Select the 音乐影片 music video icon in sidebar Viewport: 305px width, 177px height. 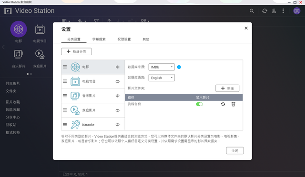pyautogui.click(x=19, y=54)
